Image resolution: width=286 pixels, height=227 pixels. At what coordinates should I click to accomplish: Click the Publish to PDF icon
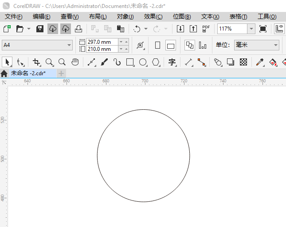(x=206, y=29)
